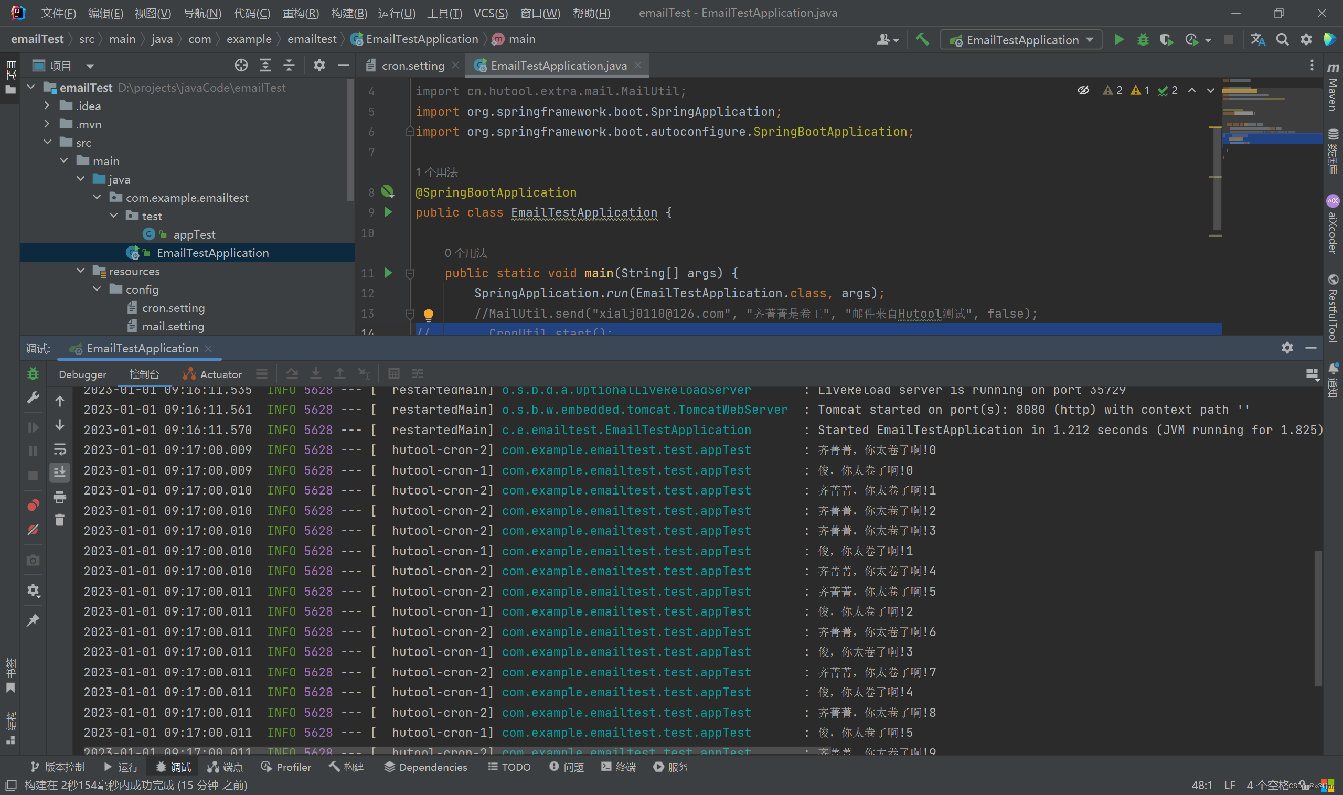
Task: Toggle scroll to end of console
Action: coord(60,472)
